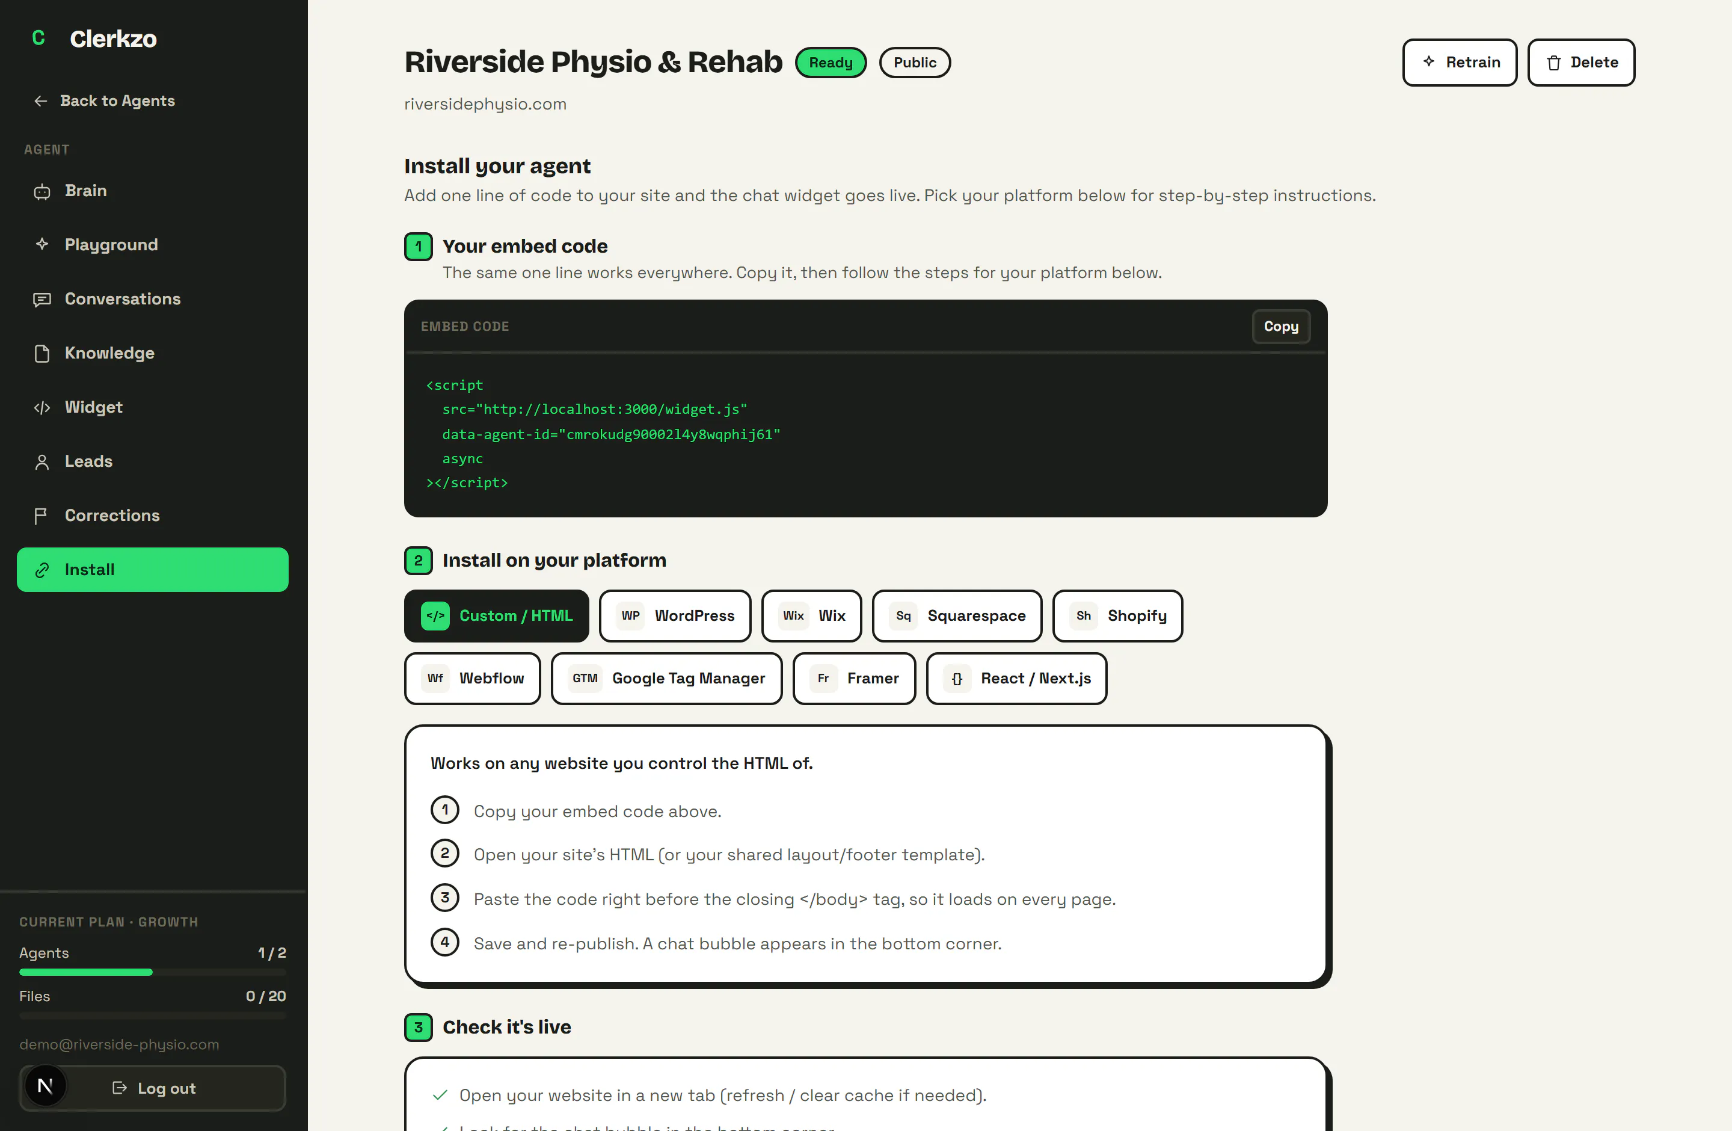
Task: Click the Ready status badge
Action: point(831,63)
